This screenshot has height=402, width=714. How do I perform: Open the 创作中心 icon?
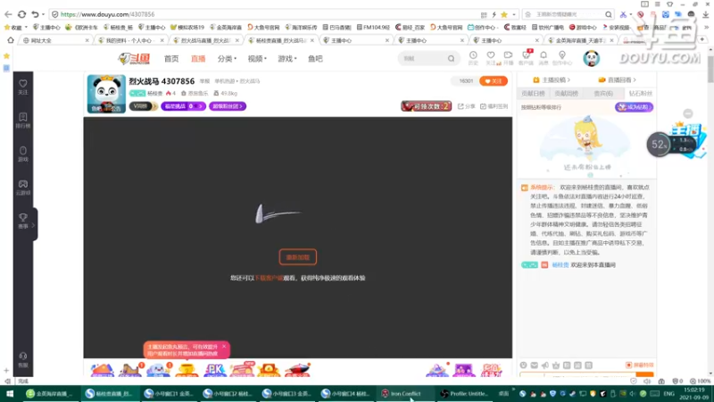562,58
